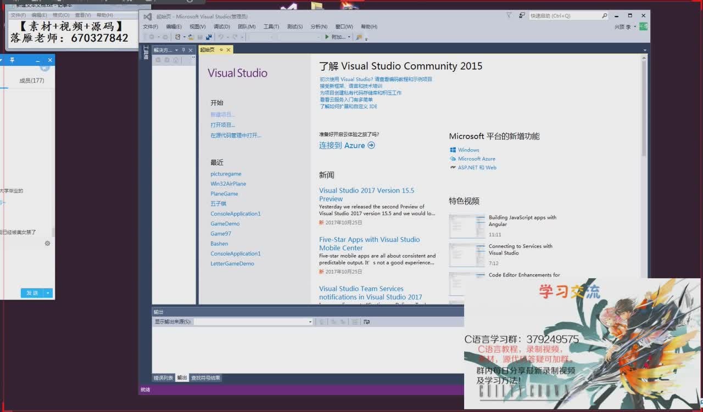Click the save toolbar icon
Screen dimensions: 703x412
(200, 37)
